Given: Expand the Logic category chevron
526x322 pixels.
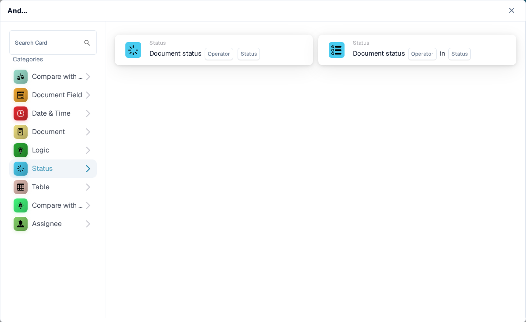Looking at the screenshot, I should [88, 150].
